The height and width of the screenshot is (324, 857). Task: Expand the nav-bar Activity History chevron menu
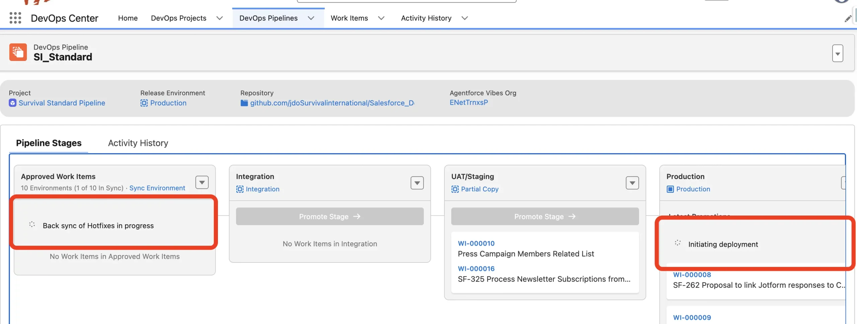coord(465,18)
